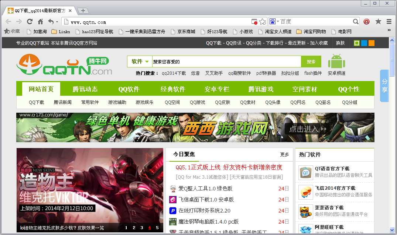Click the green 搜索 button
The image size is (397, 235).
click(x=311, y=62)
